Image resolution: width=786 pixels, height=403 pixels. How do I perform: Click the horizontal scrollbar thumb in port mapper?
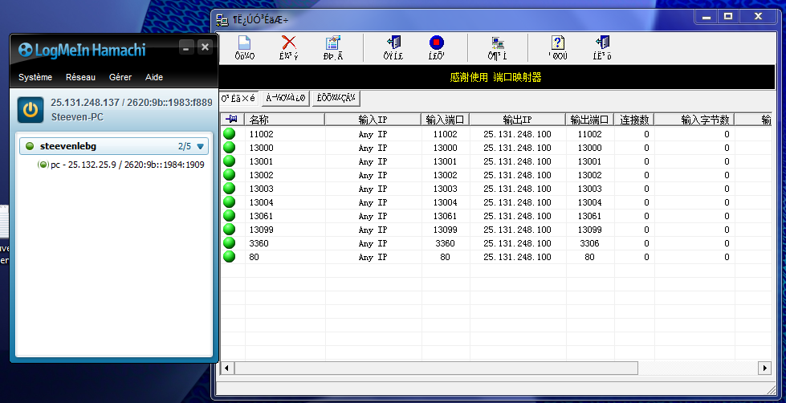(436, 368)
